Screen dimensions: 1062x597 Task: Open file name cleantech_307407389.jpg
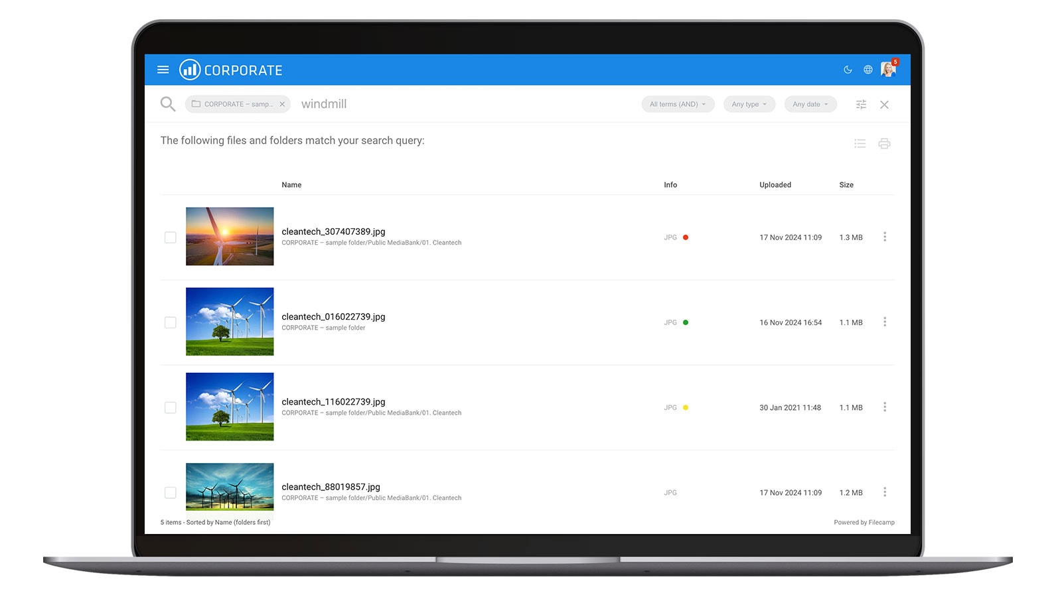[333, 232]
